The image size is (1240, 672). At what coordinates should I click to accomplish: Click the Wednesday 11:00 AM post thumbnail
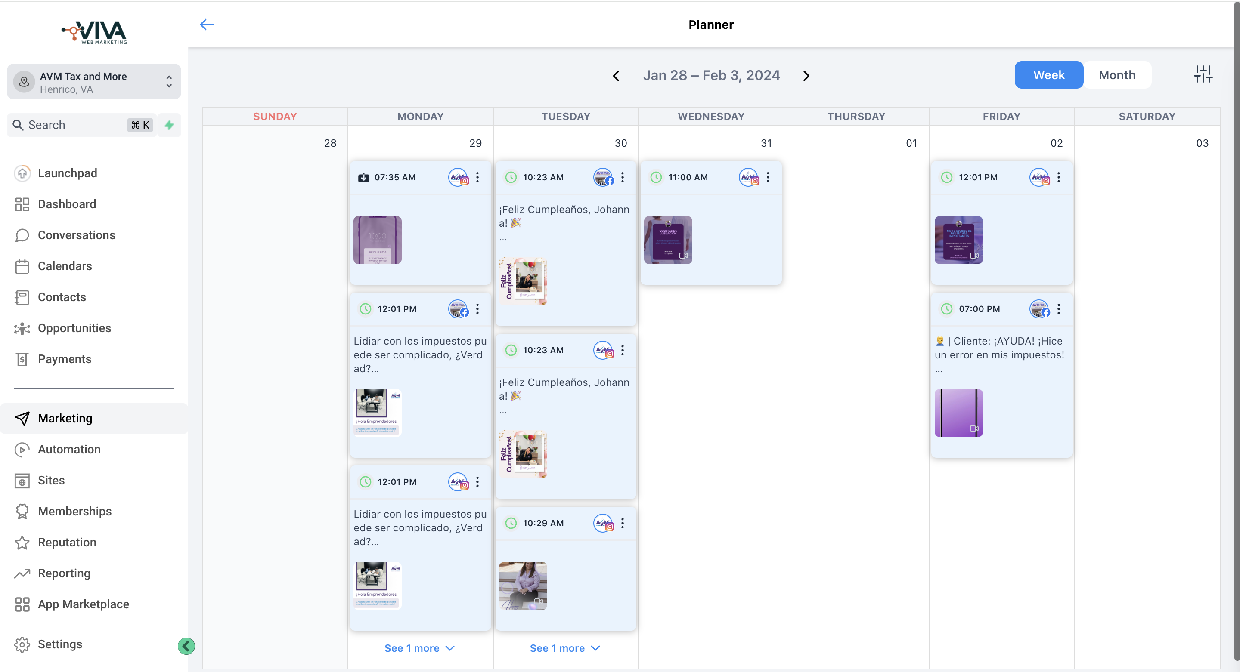click(668, 239)
